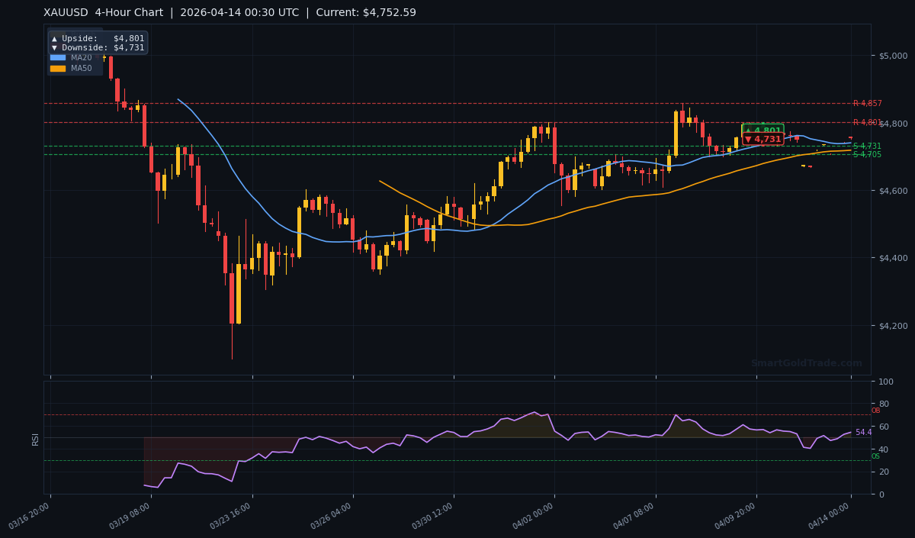Click the down-triangle icon beside Downside value
Image resolution: width=915 pixels, height=538 pixels.
[x=54, y=48]
